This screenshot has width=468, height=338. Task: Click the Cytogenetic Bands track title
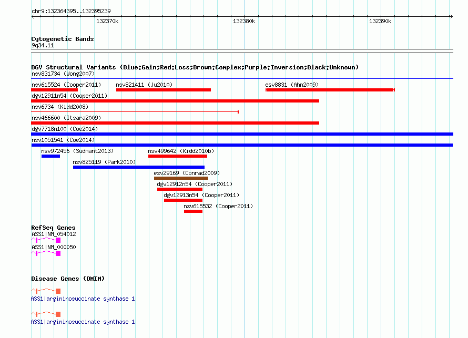[x=63, y=39]
